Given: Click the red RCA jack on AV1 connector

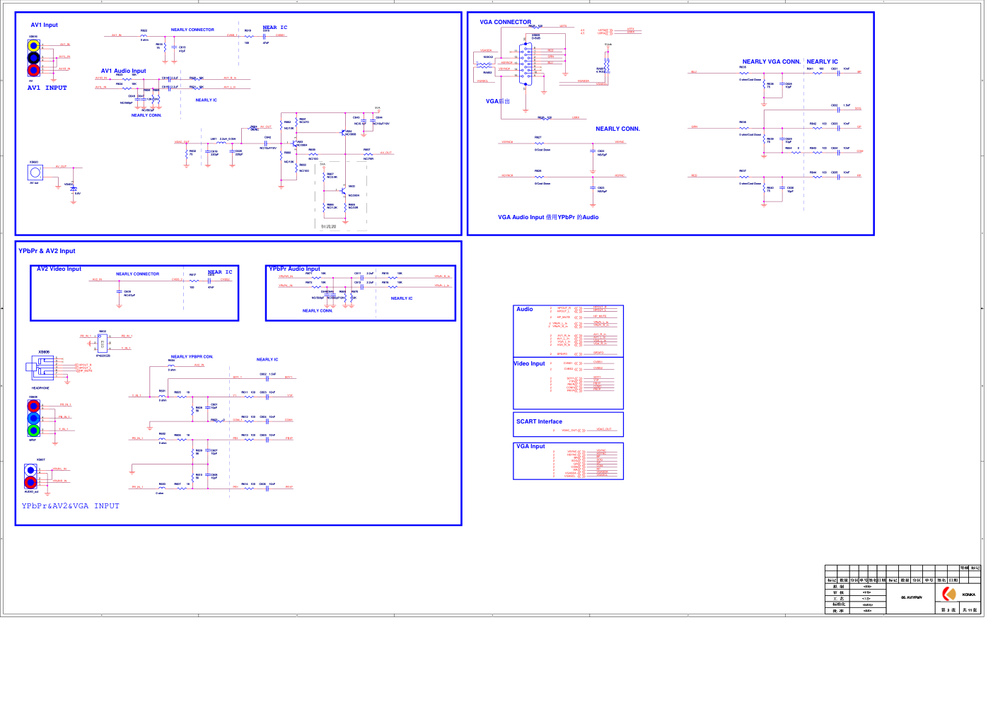Looking at the screenshot, I should point(33,70).
